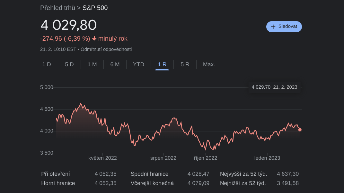Image resolution: width=344 pixels, height=193 pixels.
Task: Click the chart tooltip showing 4 029,70
Action: 274,87
